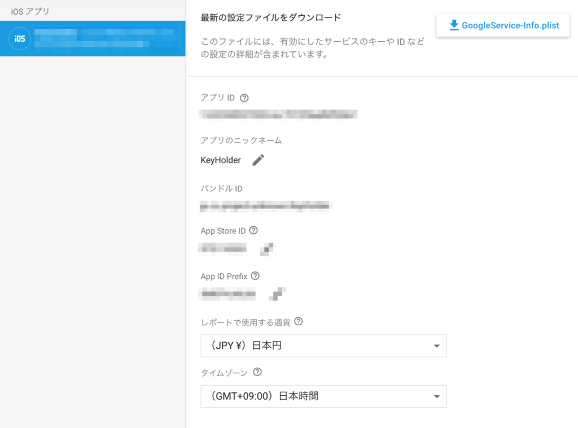Open the help icon next to レポートで使用する通貨
Image resolution: width=578 pixels, height=428 pixels.
click(x=299, y=321)
